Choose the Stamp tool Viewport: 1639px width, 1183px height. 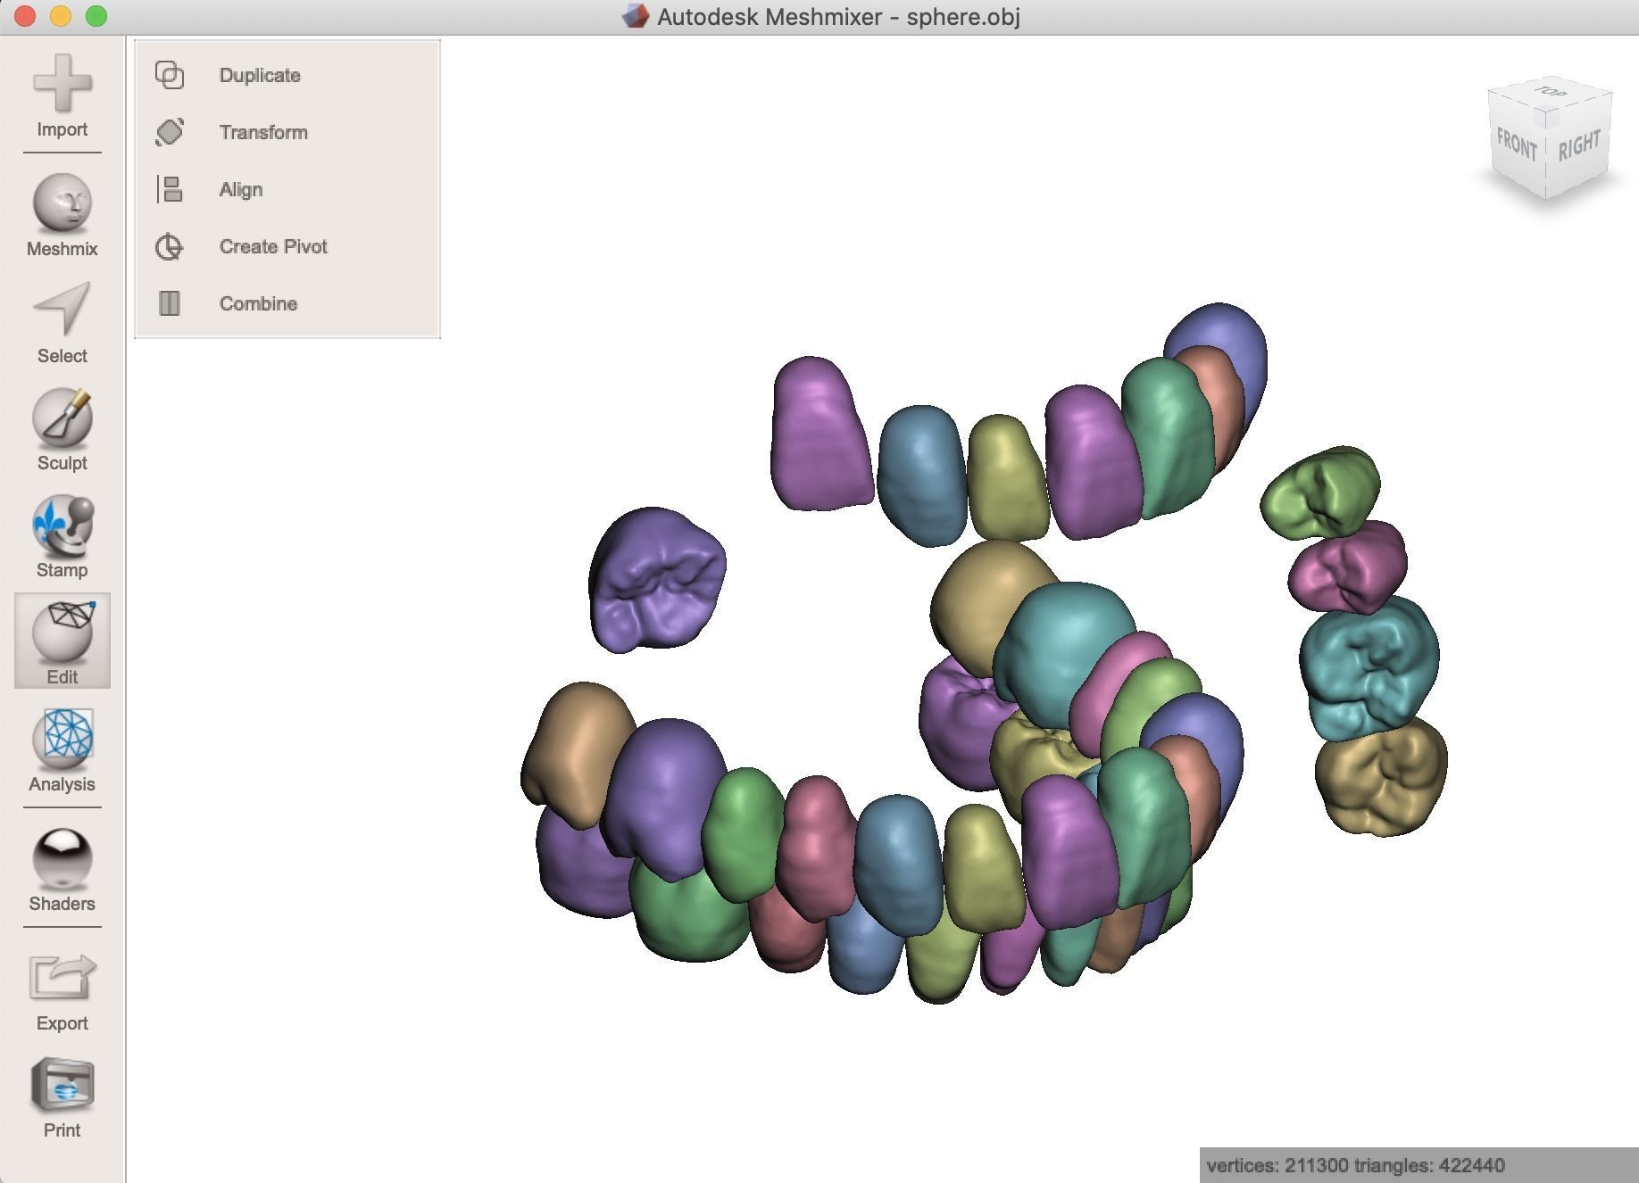coord(62,536)
